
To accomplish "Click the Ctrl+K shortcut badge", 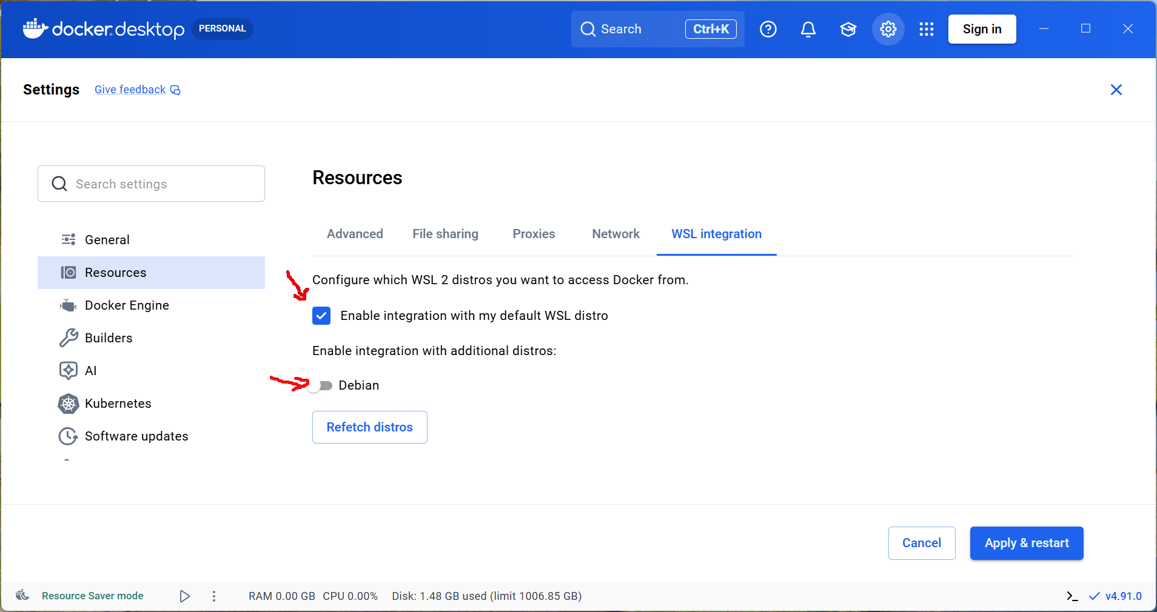I will coord(711,29).
